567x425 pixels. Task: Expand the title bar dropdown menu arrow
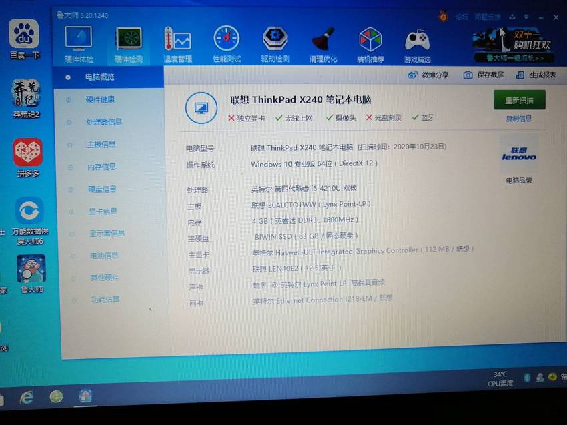click(526, 17)
